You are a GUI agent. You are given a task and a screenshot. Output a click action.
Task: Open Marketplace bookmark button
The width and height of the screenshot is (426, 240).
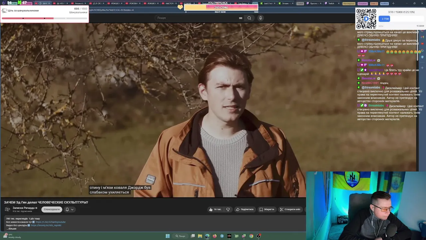click(349, 3)
